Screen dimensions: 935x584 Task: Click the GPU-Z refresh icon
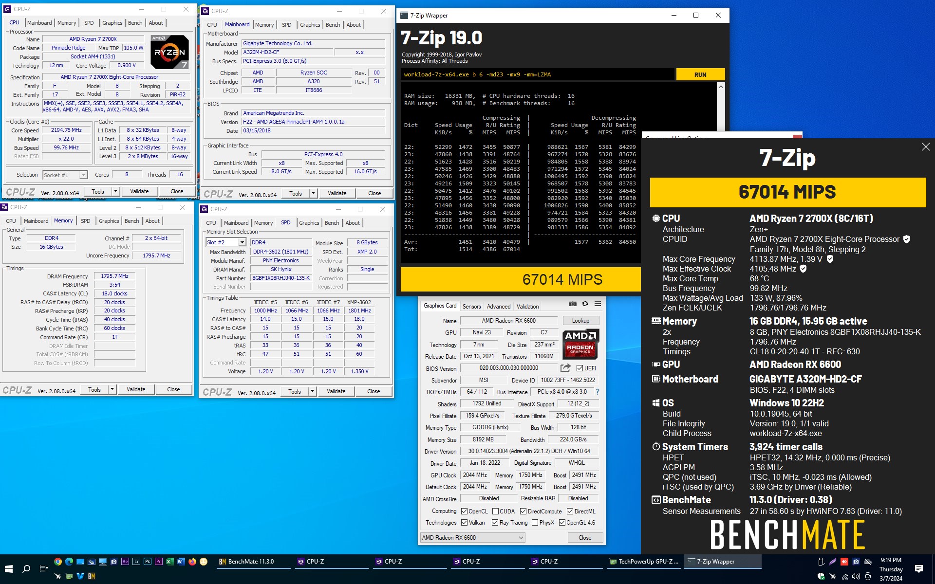point(585,304)
